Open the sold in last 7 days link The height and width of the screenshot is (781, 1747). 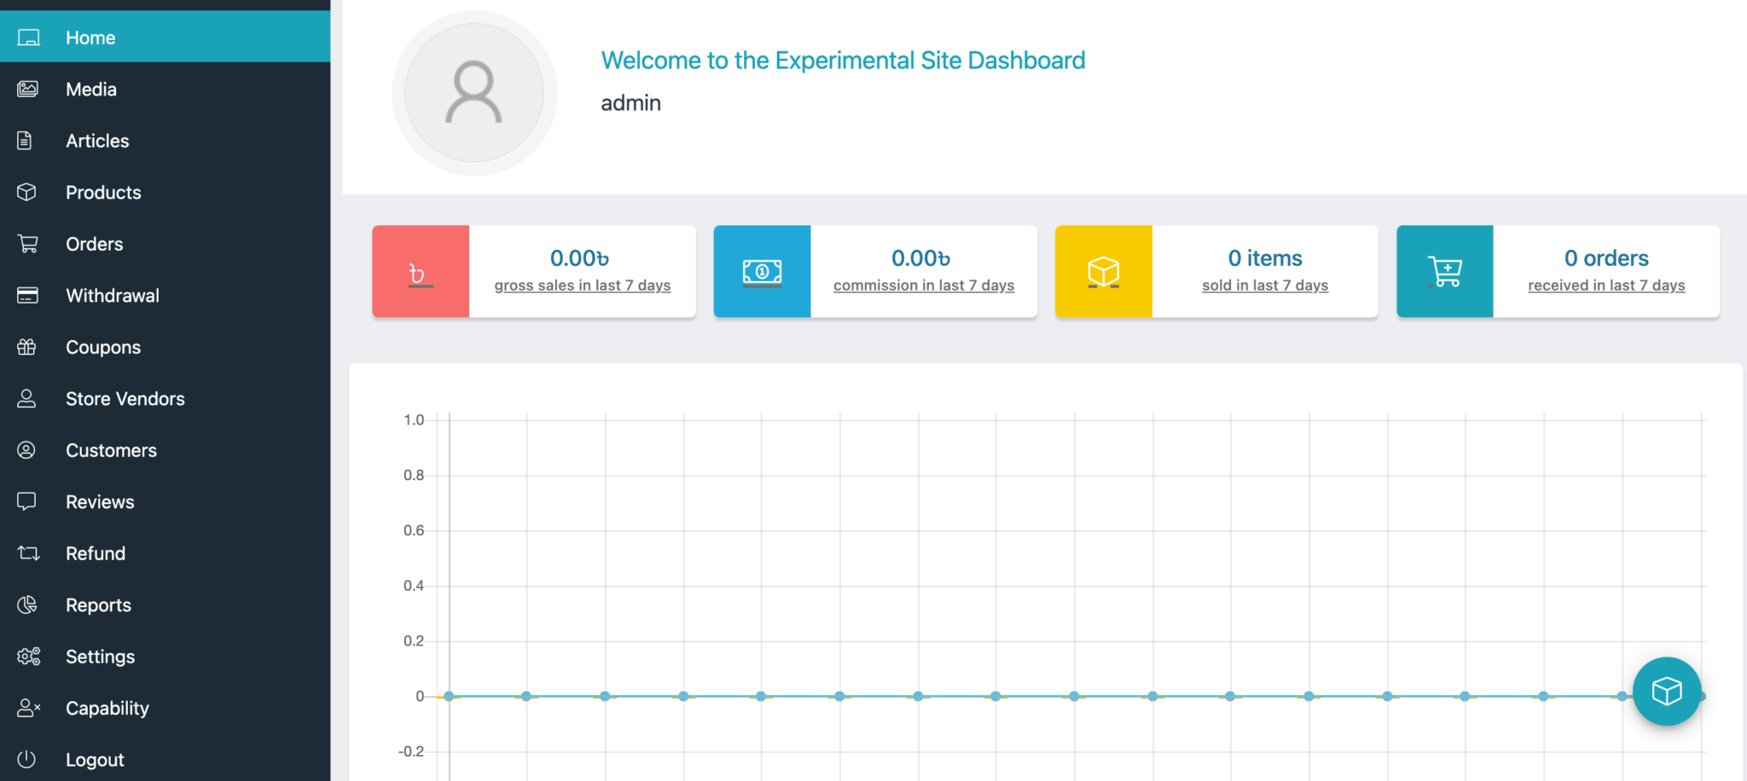pos(1264,286)
